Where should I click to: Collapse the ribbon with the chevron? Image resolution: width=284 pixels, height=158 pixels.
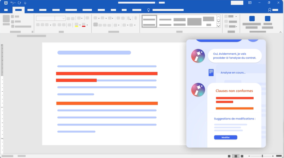tap(280, 32)
